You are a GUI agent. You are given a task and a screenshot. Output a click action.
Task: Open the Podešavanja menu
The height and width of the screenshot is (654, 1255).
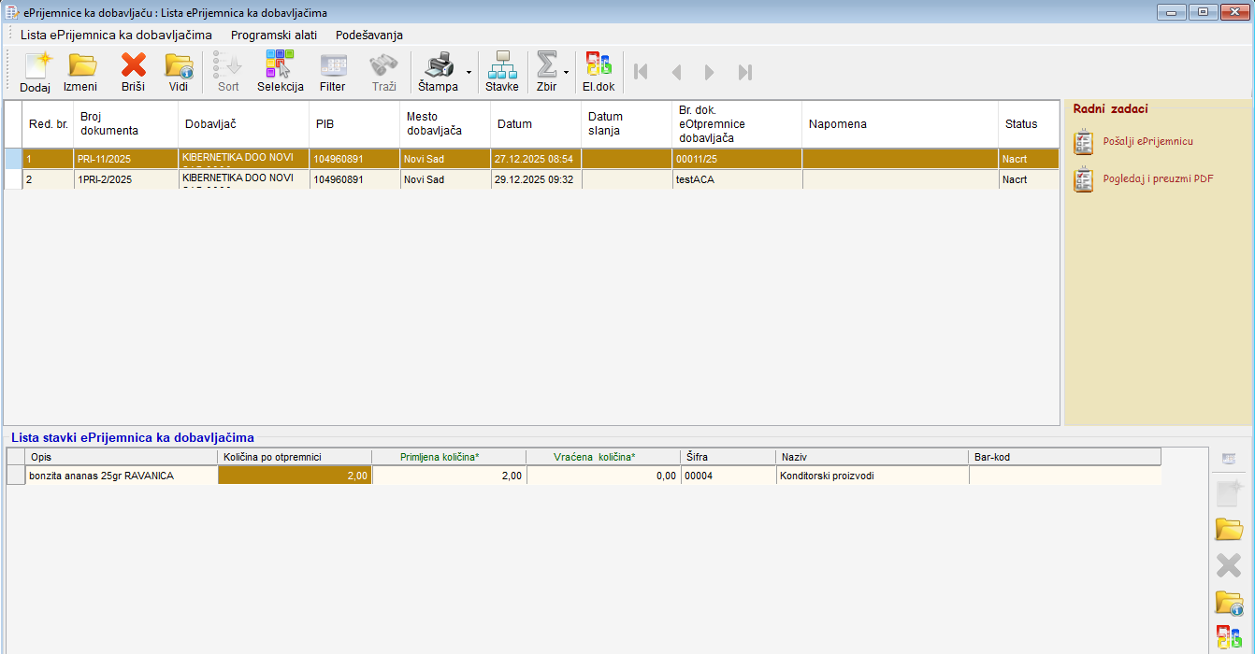(368, 35)
